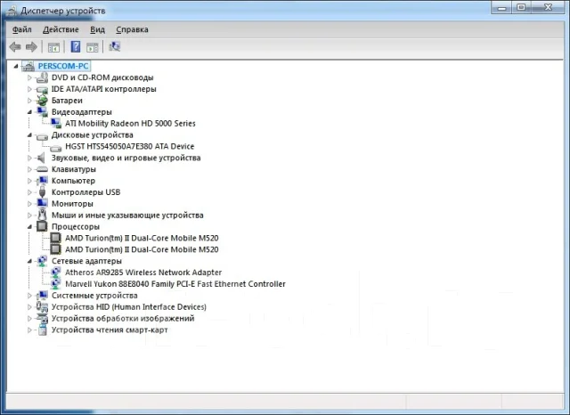Image resolution: width=570 pixels, height=415 pixels.
Task: Maximize the Диспетчер устройств window
Action: pyautogui.click(x=521, y=7)
